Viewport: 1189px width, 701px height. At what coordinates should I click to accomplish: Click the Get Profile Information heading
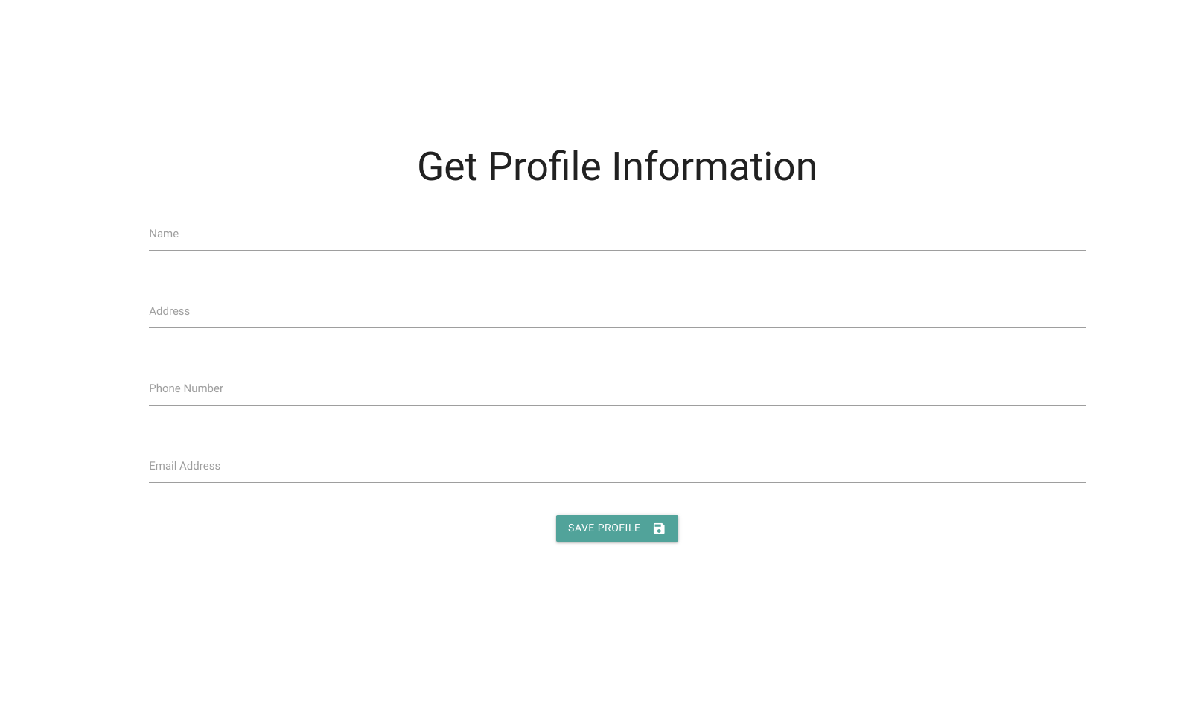tap(617, 167)
